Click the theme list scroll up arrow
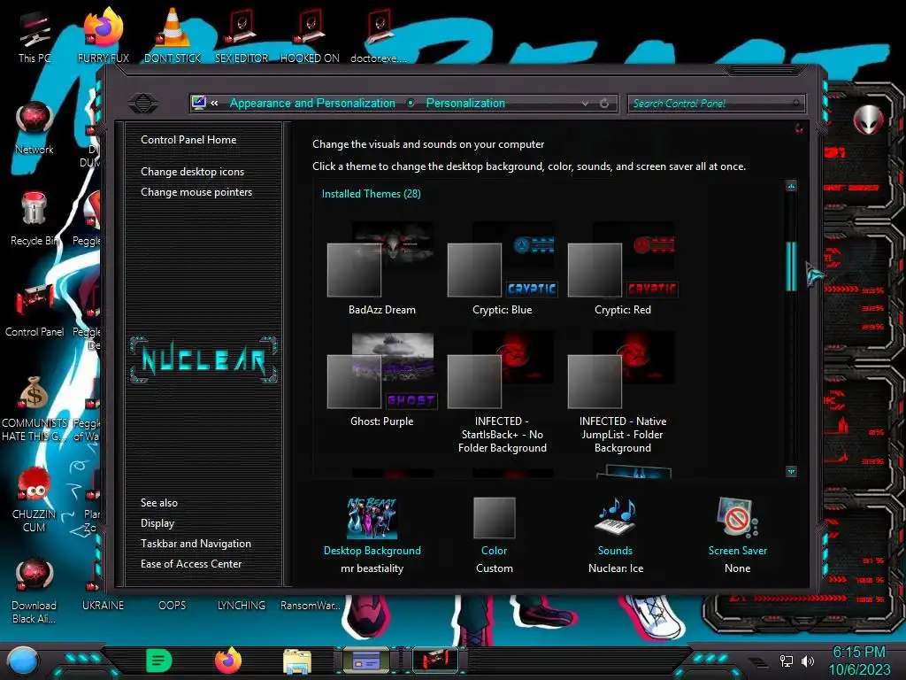This screenshot has width=906, height=680. [x=791, y=186]
